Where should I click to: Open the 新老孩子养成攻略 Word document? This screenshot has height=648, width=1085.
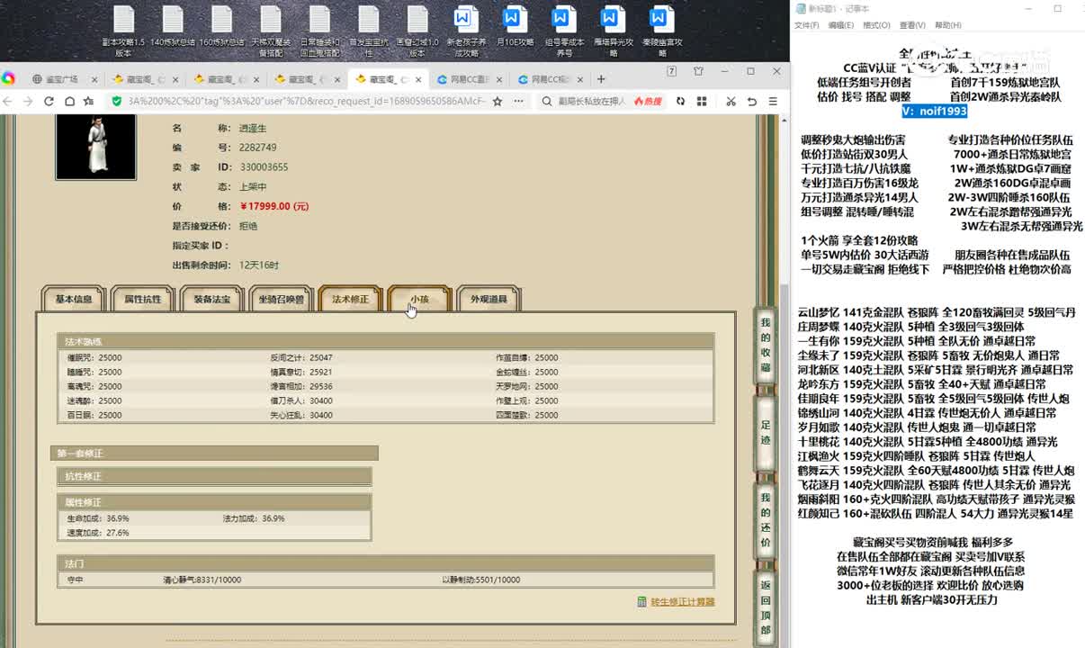pyautogui.click(x=466, y=31)
